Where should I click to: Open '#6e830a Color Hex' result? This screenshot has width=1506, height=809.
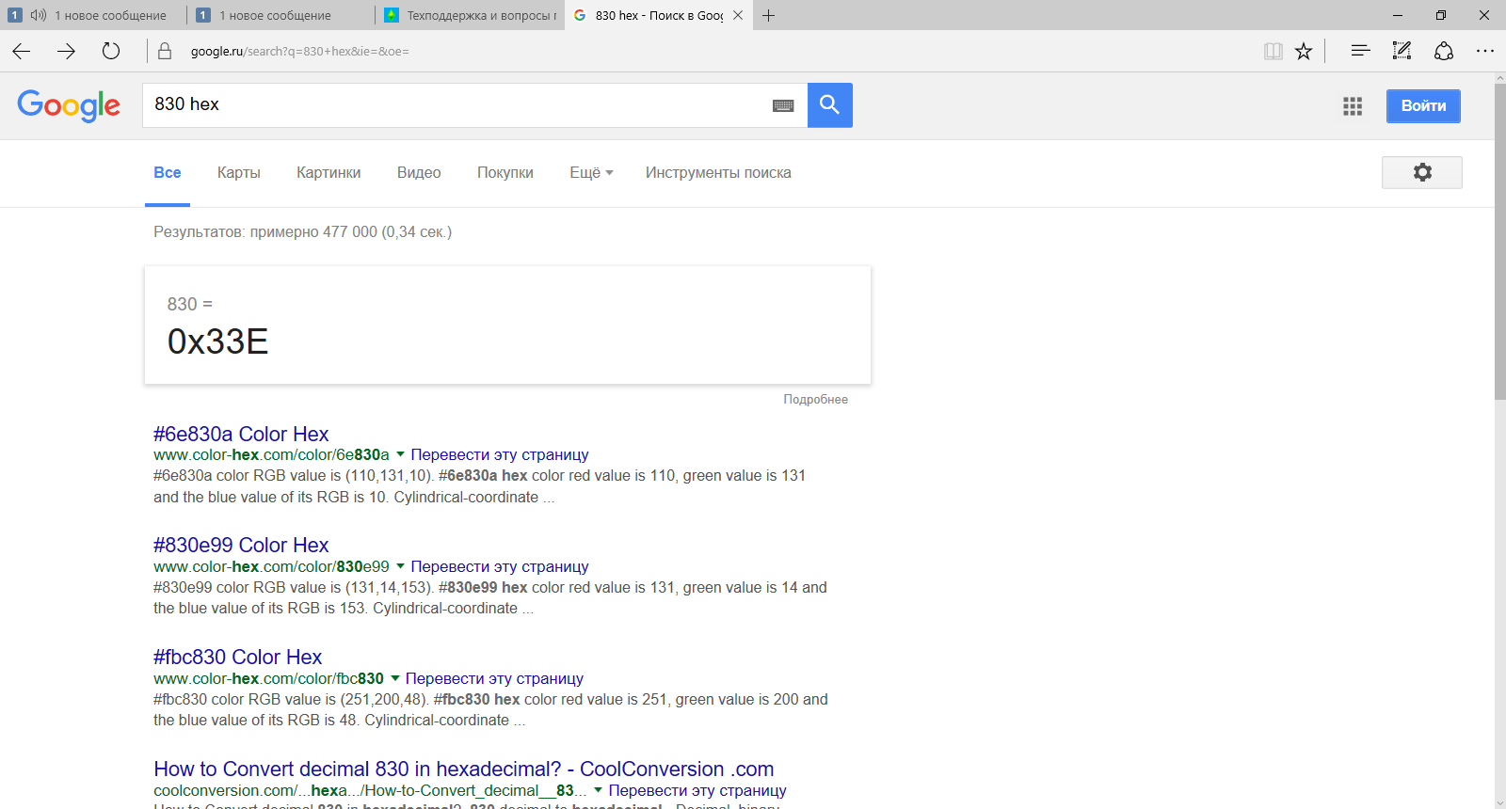(241, 434)
